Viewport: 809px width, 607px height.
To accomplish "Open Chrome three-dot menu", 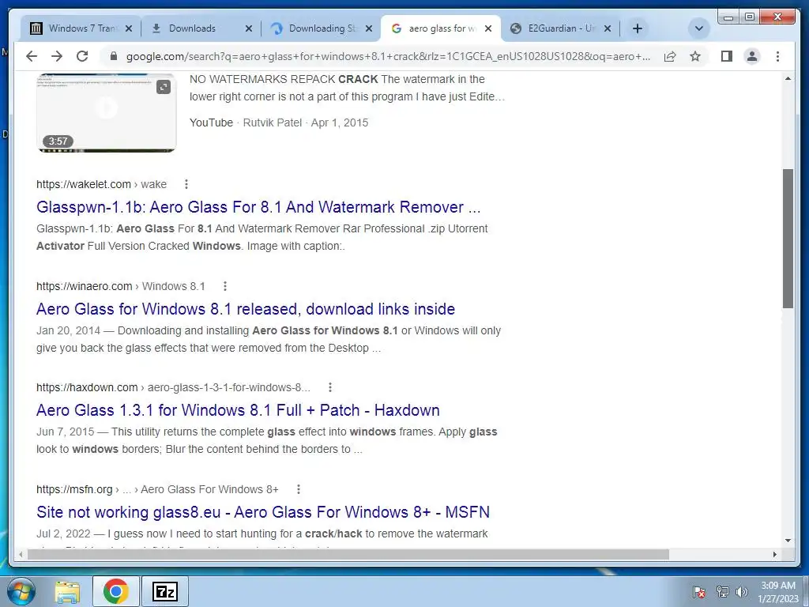I will 777,56.
